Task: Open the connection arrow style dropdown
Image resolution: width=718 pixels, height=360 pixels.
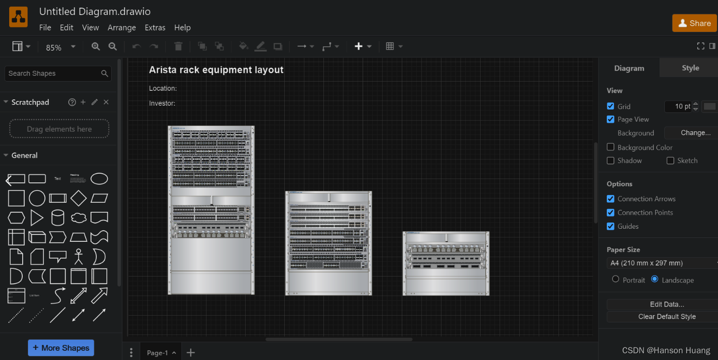Action: pos(306,46)
